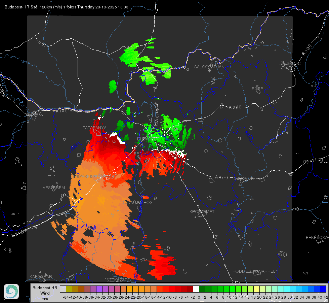Click the legend value '30'
Viewport: 329px width, 303px height.
tap(290, 297)
